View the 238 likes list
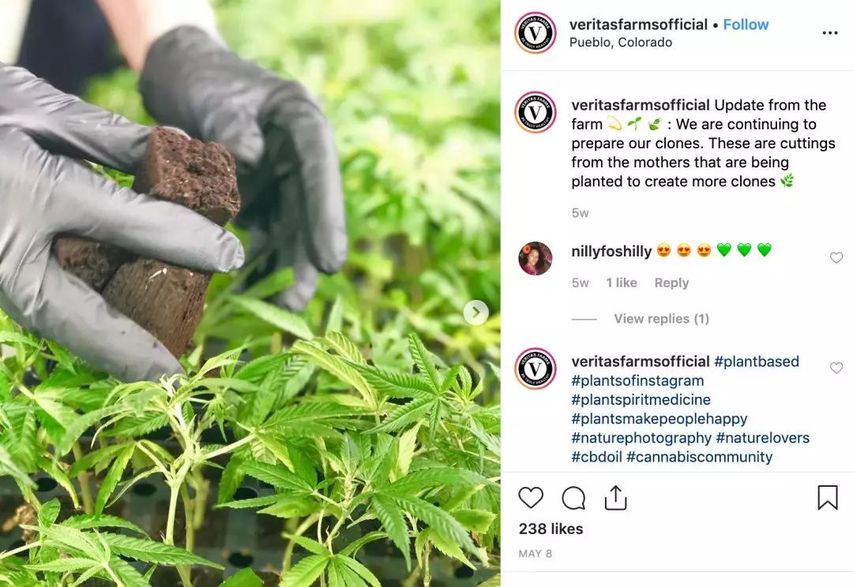The width and height of the screenshot is (853, 587). click(551, 529)
